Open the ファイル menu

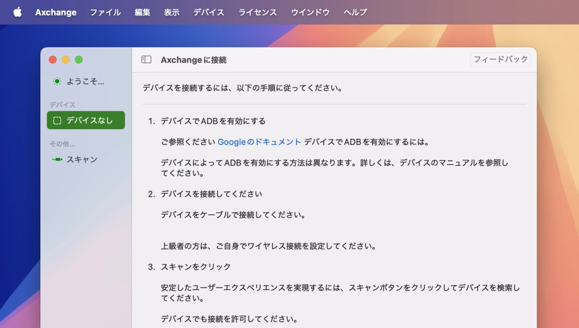(x=105, y=12)
